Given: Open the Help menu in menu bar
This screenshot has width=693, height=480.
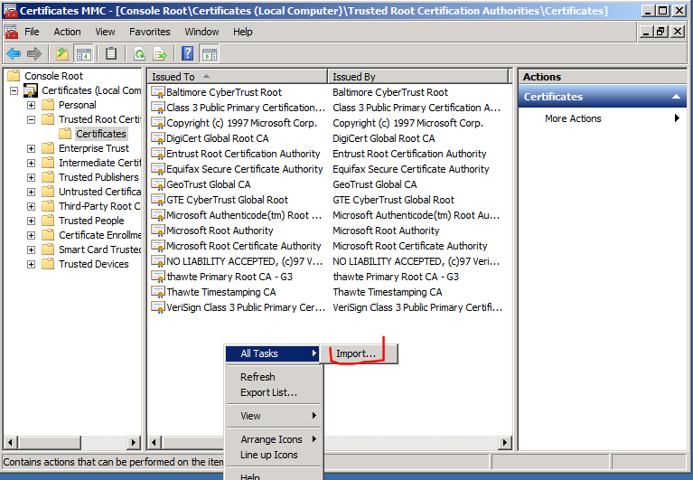Looking at the screenshot, I should pos(243,32).
